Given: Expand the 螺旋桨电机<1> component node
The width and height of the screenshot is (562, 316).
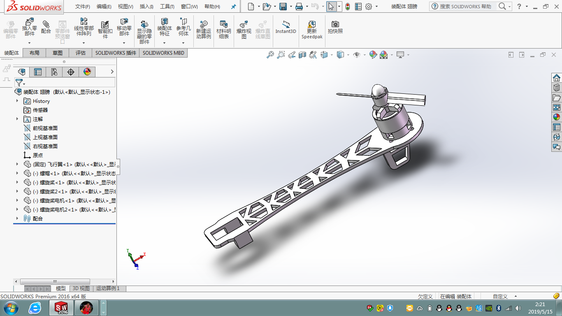Looking at the screenshot, I should coord(17,200).
